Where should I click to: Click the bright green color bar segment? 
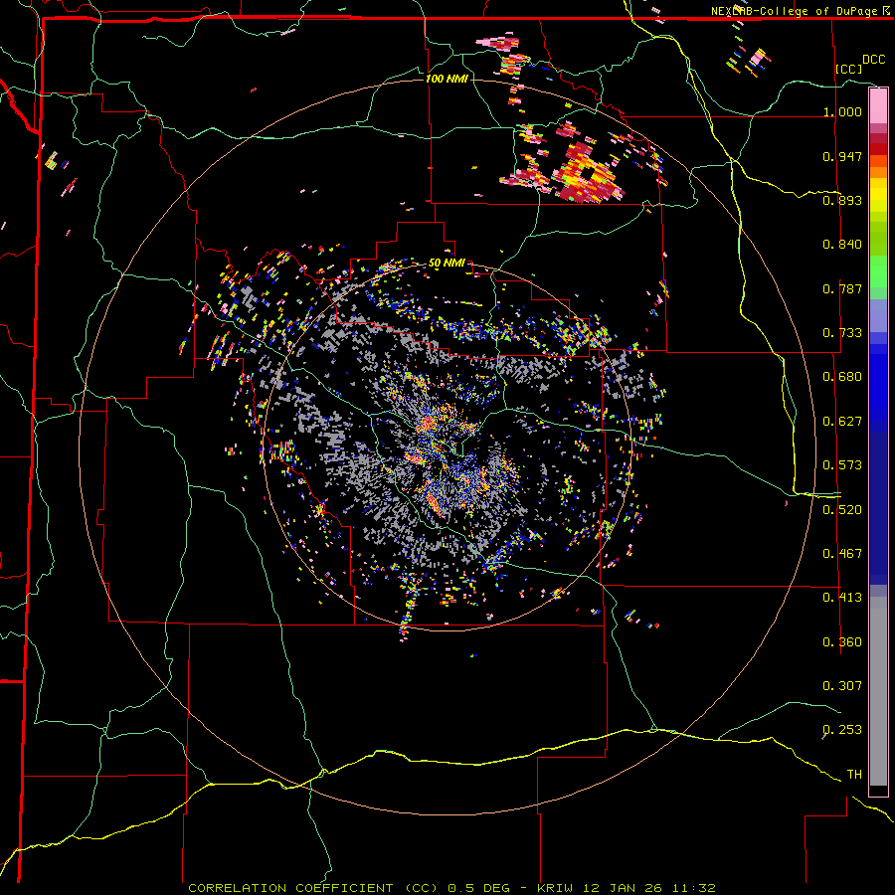878,271
